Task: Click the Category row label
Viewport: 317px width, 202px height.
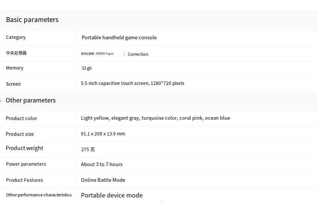Action: (16, 37)
